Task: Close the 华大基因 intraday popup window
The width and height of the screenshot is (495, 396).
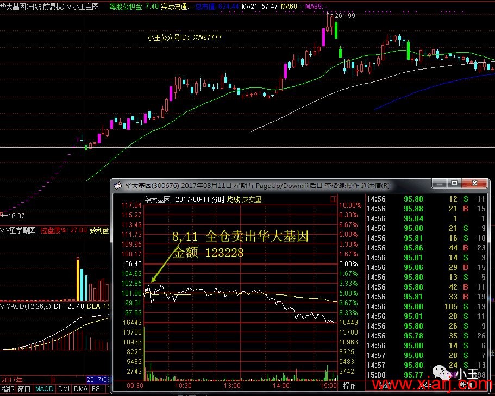Action: pyautogui.click(x=474, y=183)
